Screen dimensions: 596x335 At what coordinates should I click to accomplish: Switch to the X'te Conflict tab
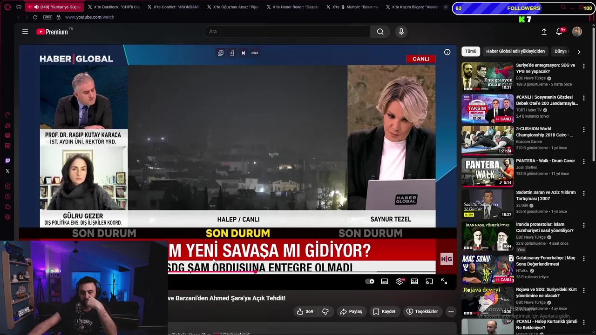173,7
